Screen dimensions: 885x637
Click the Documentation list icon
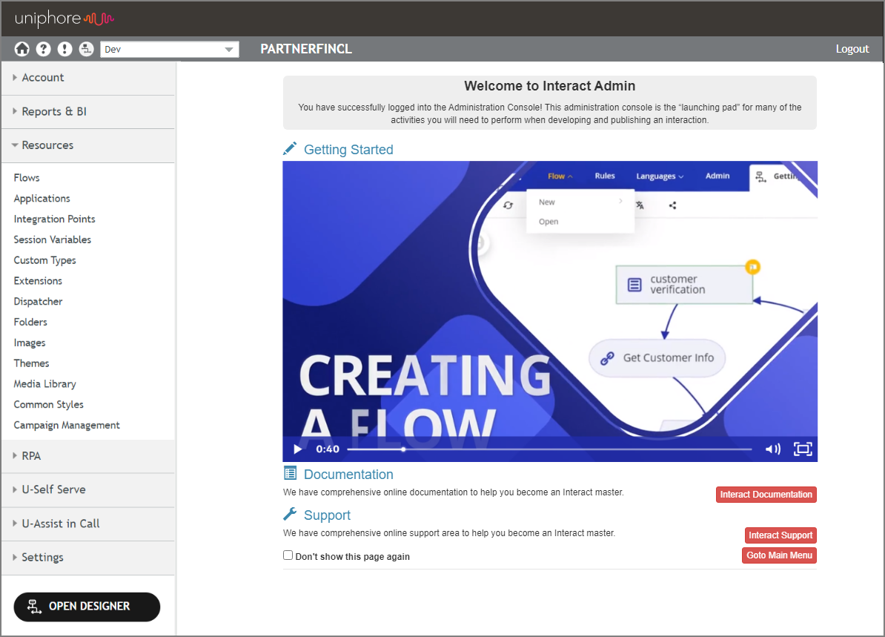290,473
